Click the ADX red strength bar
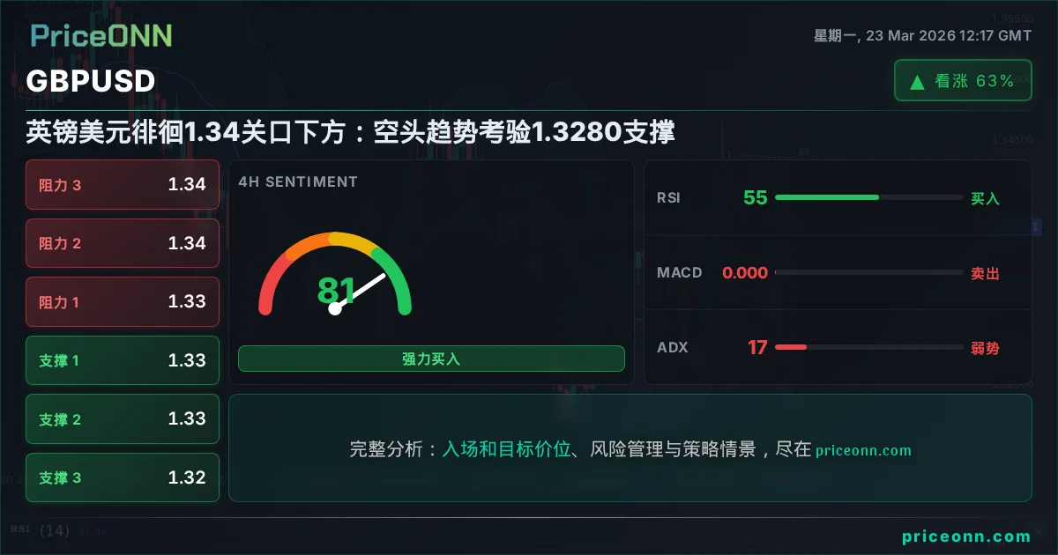Image resolution: width=1058 pixels, height=555 pixels. (791, 347)
